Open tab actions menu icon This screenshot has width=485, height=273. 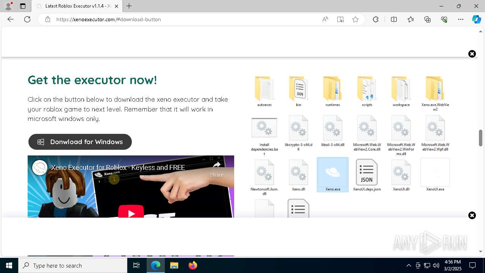point(23,6)
